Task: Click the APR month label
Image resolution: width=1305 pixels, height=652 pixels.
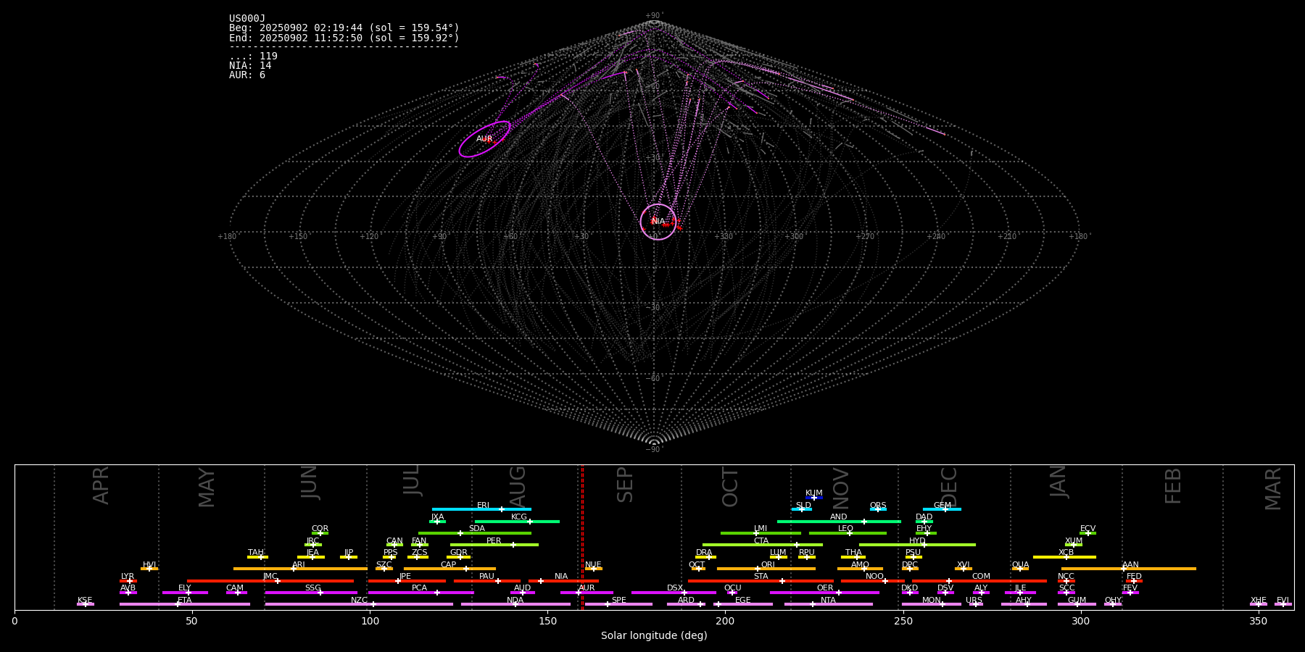Action: coord(101,485)
